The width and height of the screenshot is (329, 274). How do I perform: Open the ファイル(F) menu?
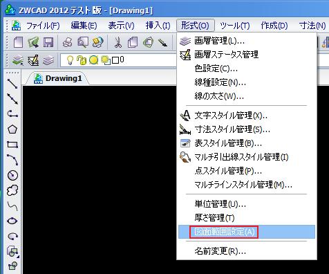(43, 26)
